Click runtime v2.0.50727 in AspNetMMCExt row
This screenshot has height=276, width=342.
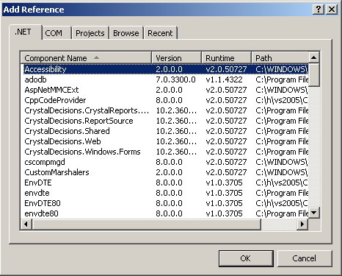point(226,90)
